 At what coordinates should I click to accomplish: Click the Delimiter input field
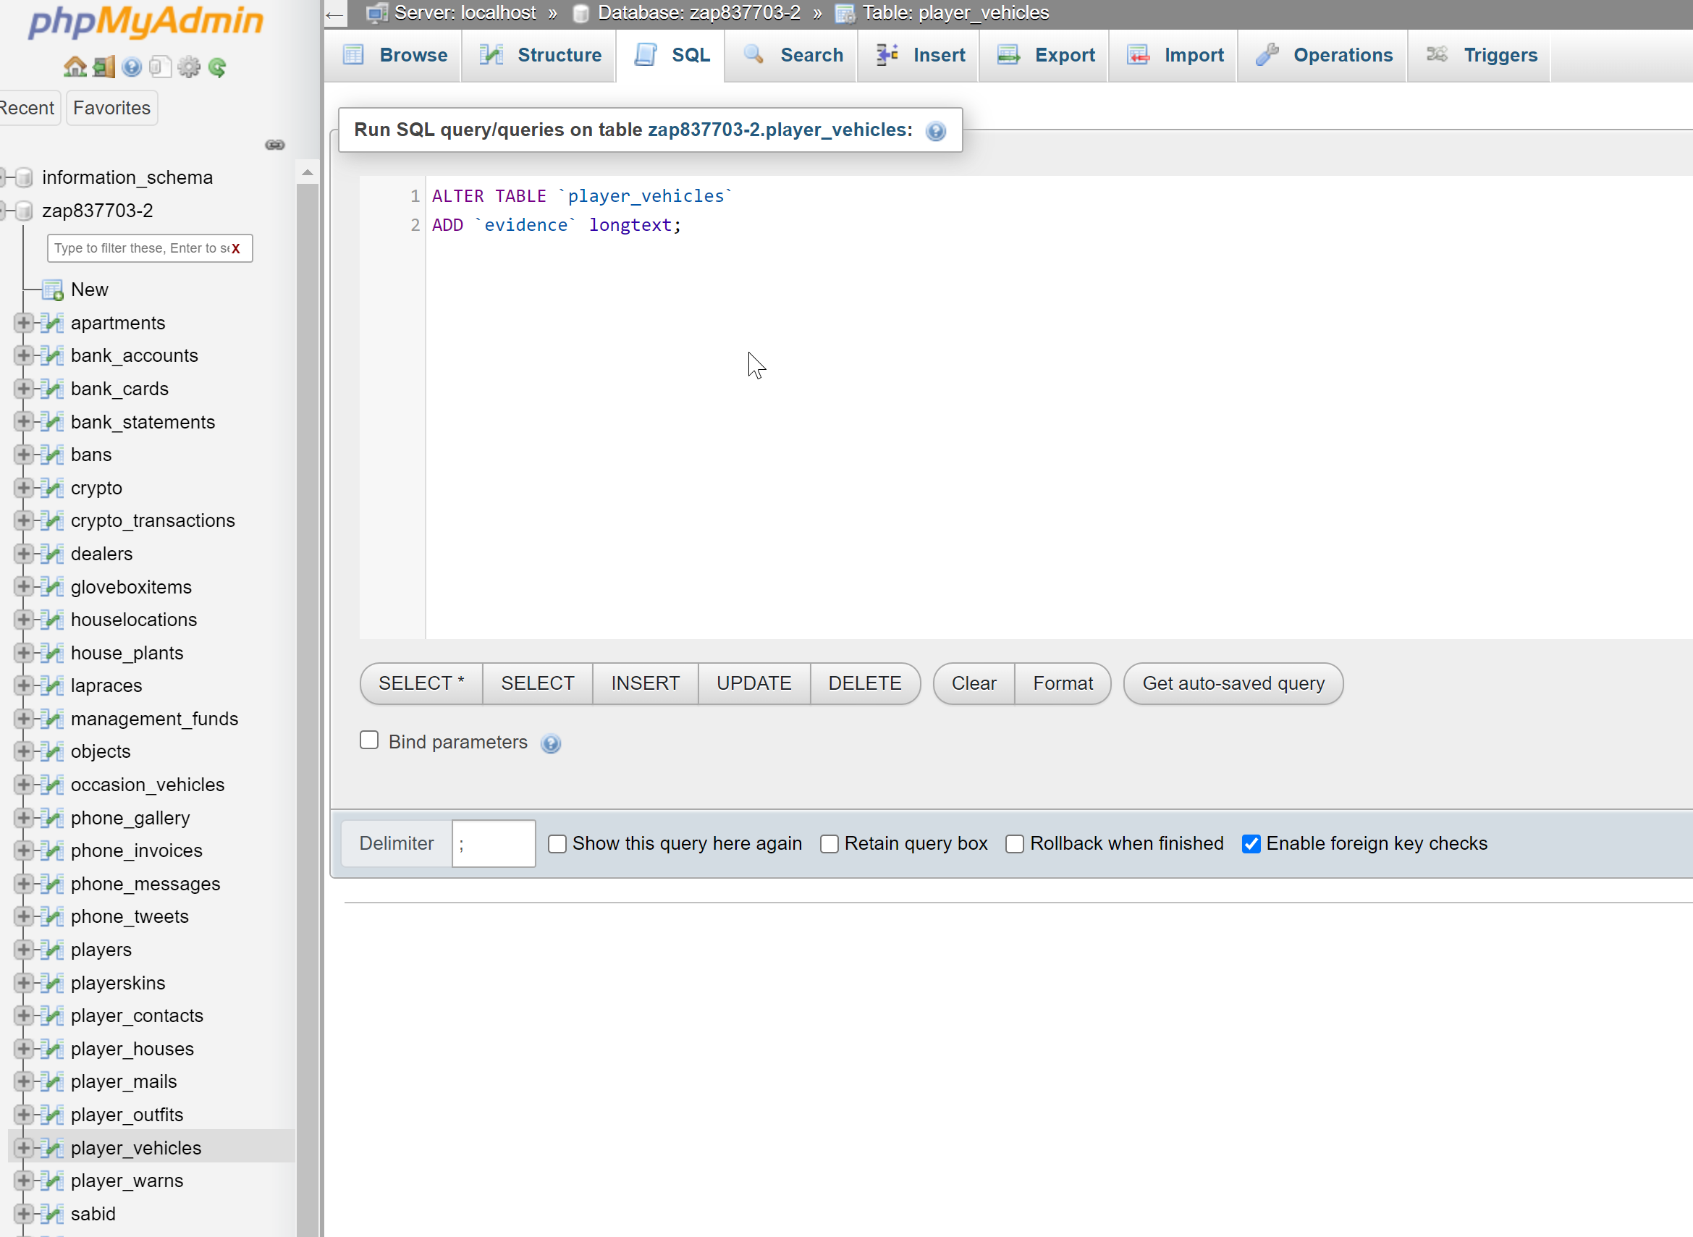494,843
